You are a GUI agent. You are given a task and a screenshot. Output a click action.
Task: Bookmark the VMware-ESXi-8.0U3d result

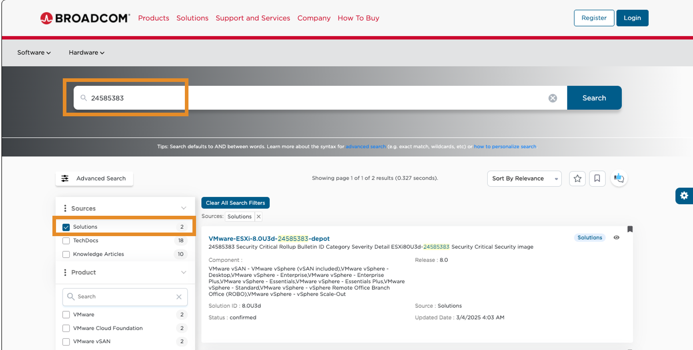630,229
